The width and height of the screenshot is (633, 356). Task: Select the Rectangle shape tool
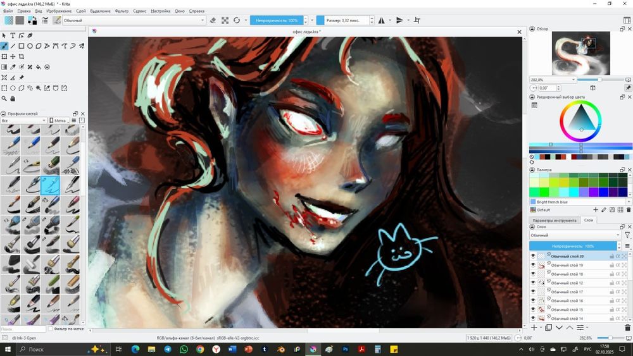[x=22, y=46]
